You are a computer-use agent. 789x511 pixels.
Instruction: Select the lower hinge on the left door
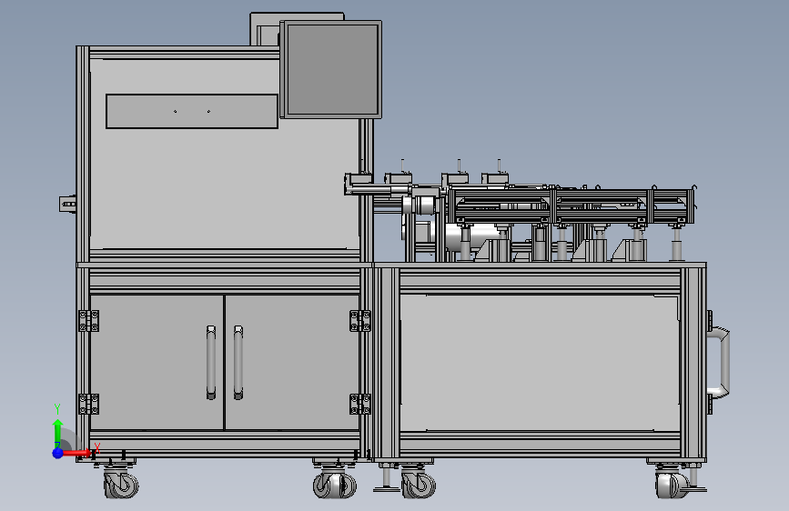coord(88,405)
